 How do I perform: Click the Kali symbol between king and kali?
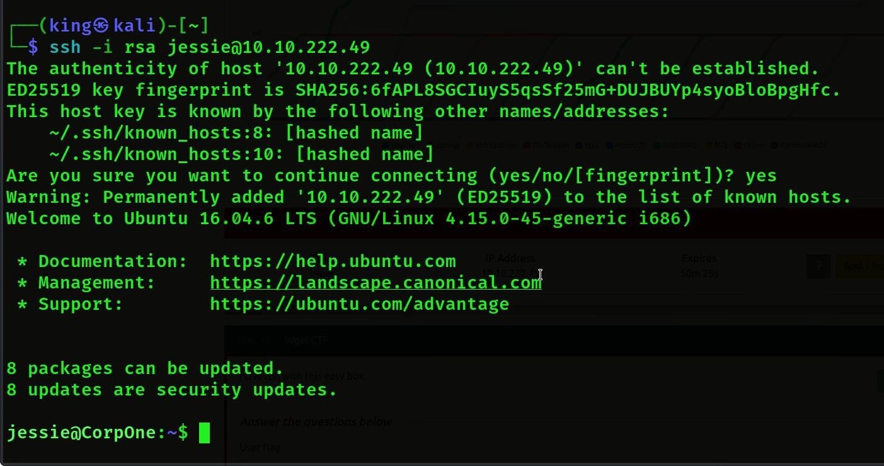(x=101, y=26)
